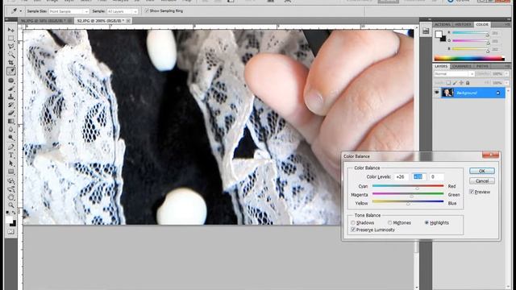Screen dimensions: 516x290
Task: Select the Quick Selection tool
Action: click(x=10, y=55)
